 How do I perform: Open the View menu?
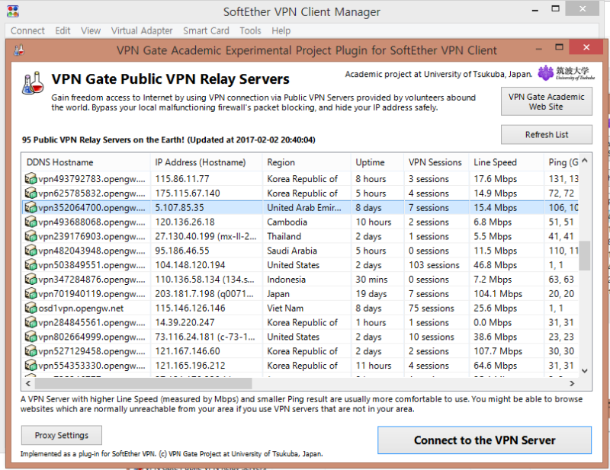91,30
